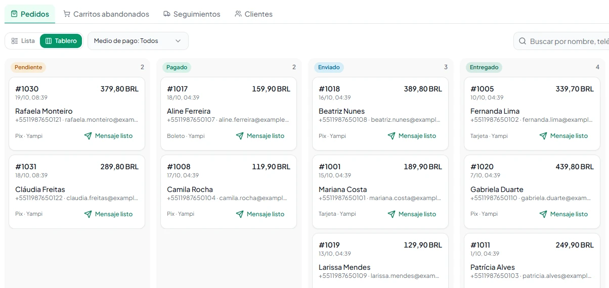Open the Pedidos tab
The image size is (609, 288).
click(x=30, y=14)
